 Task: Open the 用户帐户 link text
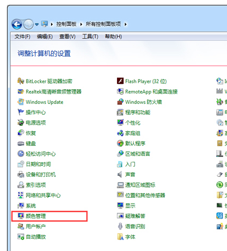[36, 226]
